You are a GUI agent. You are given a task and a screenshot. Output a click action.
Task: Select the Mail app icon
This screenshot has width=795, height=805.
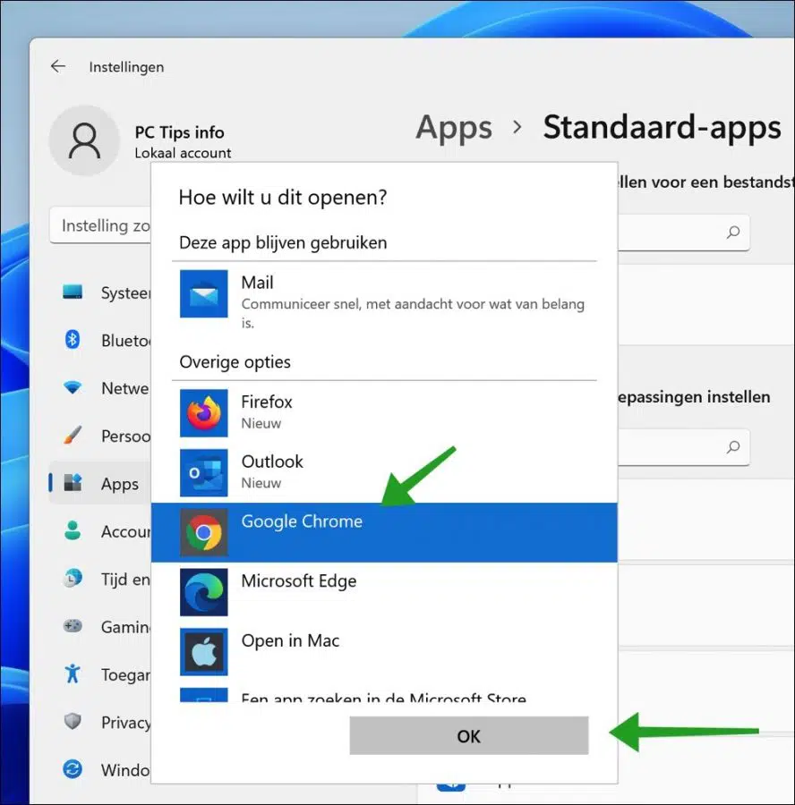(203, 293)
